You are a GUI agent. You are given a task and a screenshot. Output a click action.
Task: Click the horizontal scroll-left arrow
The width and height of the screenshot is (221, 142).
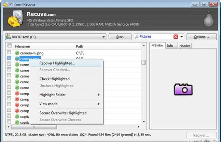(8, 127)
